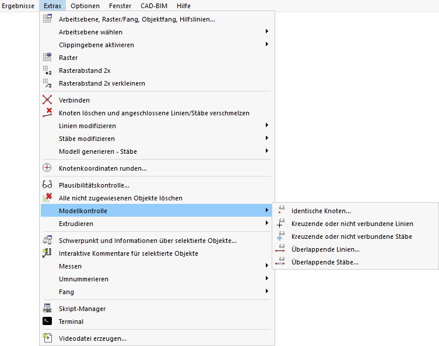Select Modellkontrolle highlighted entry
The height and width of the screenshot is (346, 439).
157,211
